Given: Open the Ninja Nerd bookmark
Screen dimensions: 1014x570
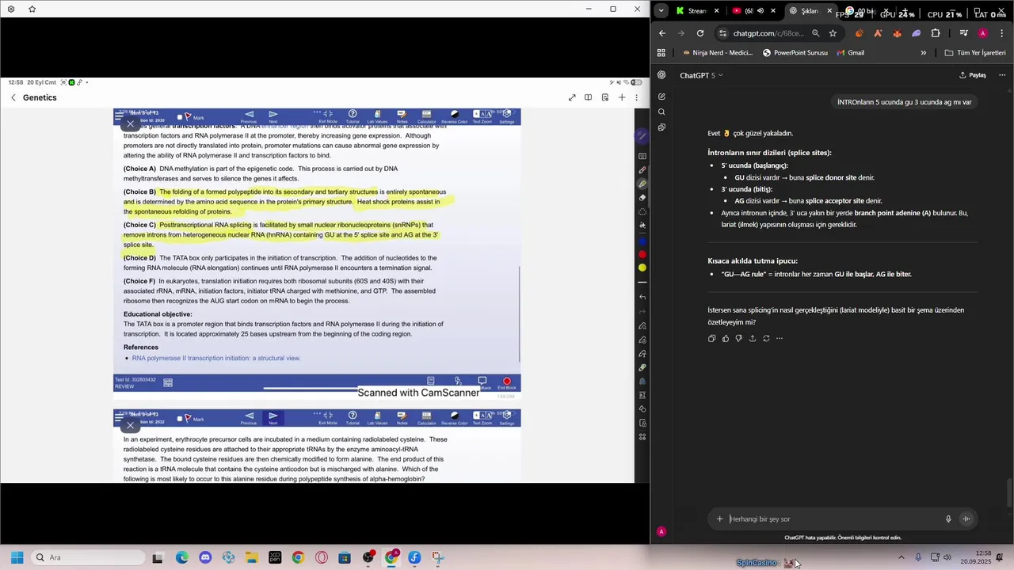Looking at the screenshot, I should point(717,53).
